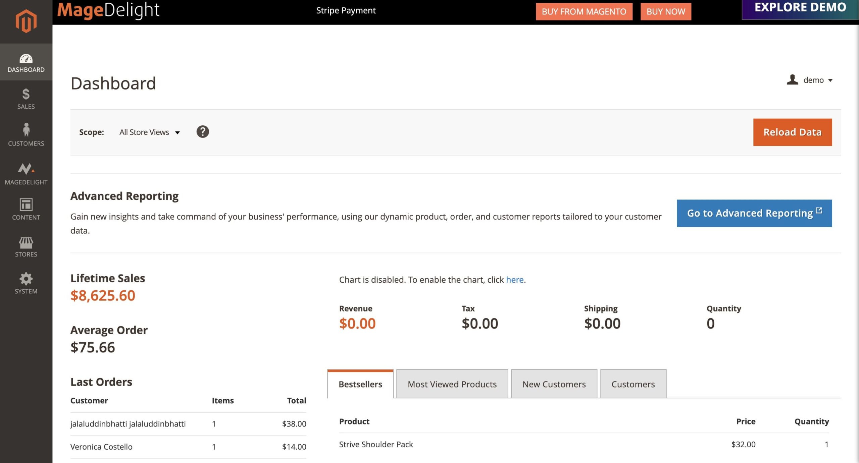Viewport: 859px width, 463px height.
Task: Open the Veronica Costello order row
Action: tap(188, 447)
